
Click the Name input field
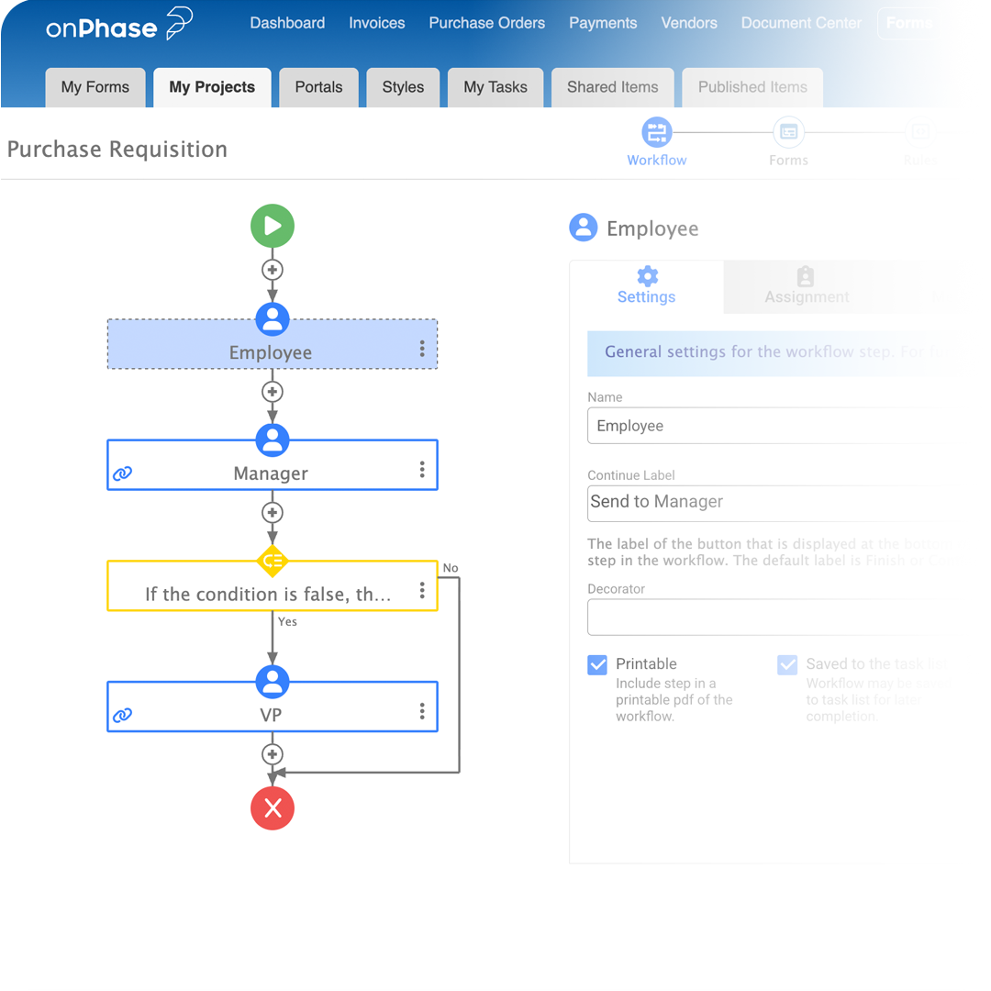(x=764, y=426)
